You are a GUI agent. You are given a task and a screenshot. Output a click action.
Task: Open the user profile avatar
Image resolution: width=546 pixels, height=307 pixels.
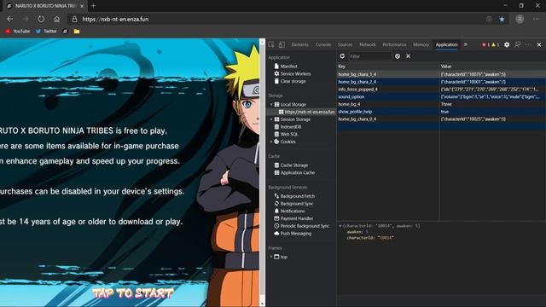(520, 19)
